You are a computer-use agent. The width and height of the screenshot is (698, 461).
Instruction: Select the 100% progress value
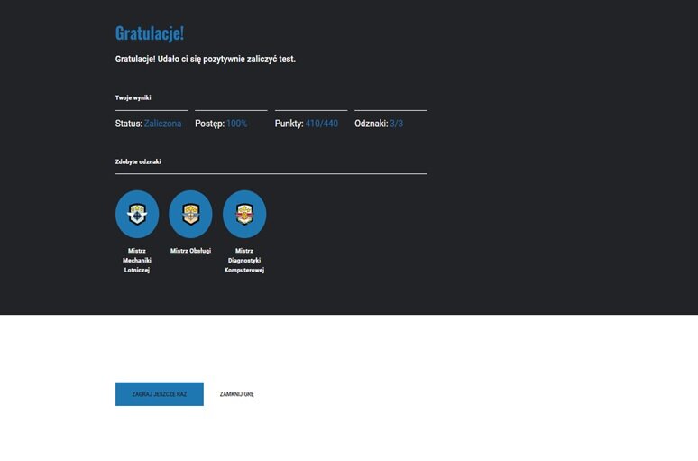tap(236, 124)
